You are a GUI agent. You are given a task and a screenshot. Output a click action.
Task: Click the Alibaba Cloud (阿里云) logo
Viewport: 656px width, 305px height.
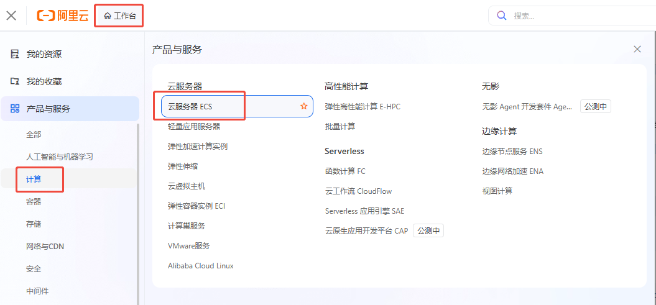[x=63, y=16]
